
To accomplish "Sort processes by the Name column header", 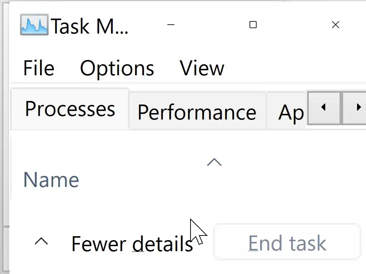I will pos(51,179).
